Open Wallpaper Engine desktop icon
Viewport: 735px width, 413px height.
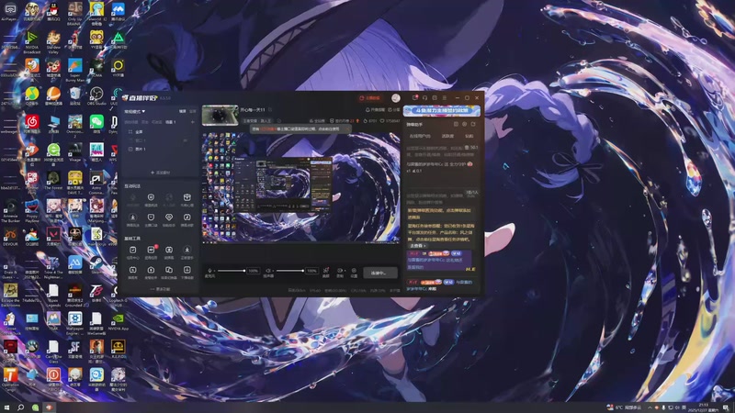[x=75, y=324]
